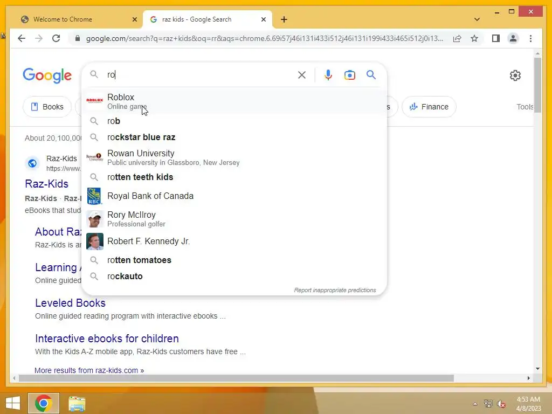552x414 pixels.
Task: Filter results with the Books chip
Action: click(x=47, y=107)
